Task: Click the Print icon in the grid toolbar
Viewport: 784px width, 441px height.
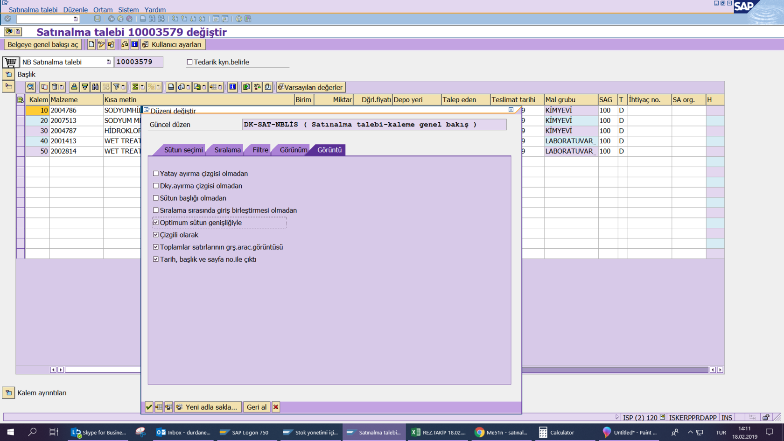Action: [x=171, y=87]
